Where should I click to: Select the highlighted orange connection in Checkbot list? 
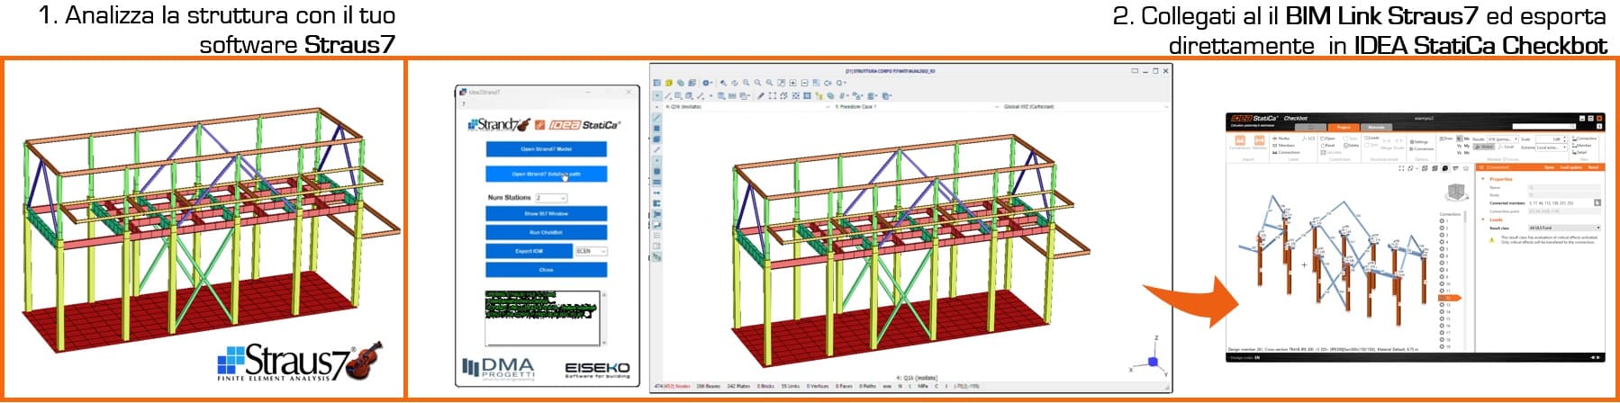pyautogui.click(x=1450, y=298)
